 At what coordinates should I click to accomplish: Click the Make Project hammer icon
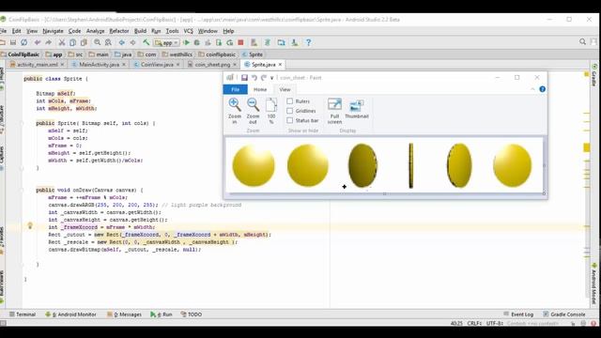point(146,42)
